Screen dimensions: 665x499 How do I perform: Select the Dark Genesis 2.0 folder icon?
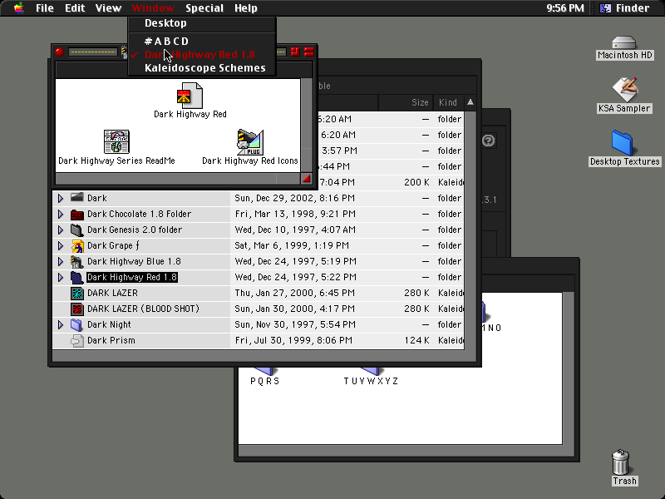click(x=76, y=230)
